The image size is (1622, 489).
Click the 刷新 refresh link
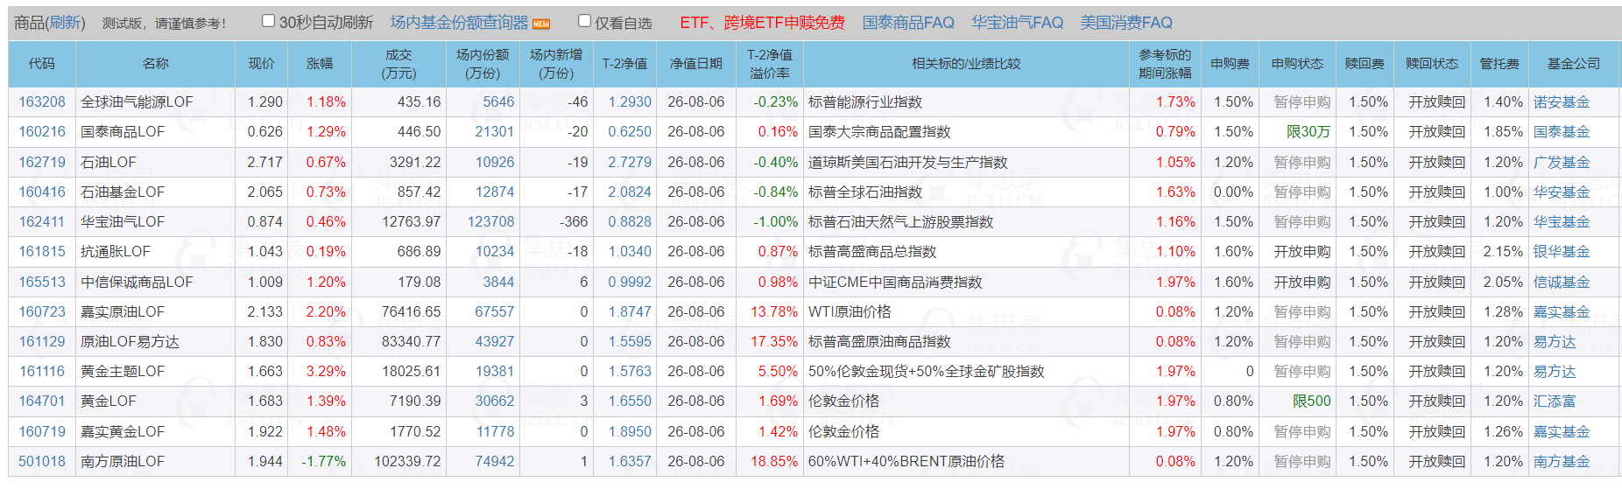66,23
